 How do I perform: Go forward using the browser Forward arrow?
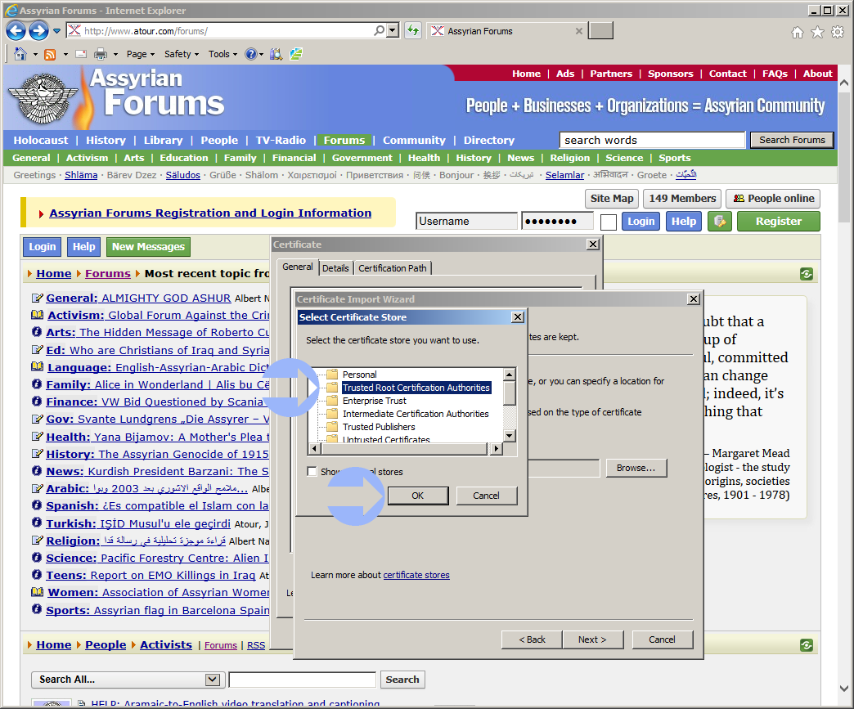coord(38,31)
